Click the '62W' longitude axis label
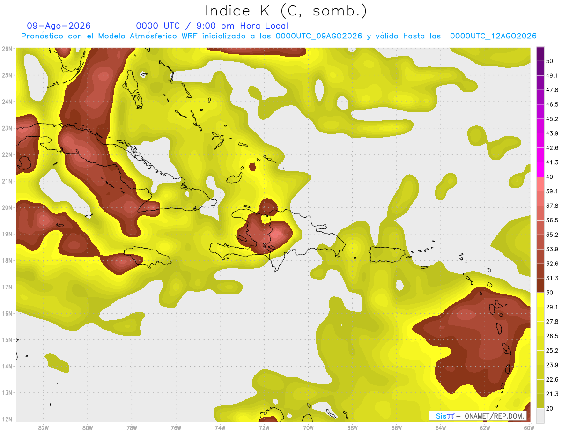 tap(485, 427)
